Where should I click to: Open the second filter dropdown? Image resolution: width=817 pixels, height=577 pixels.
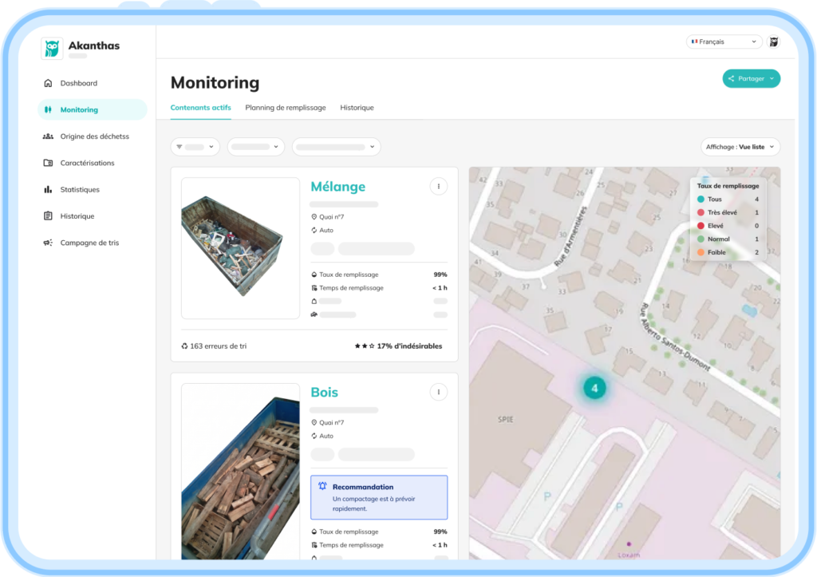tap(256, 147)
